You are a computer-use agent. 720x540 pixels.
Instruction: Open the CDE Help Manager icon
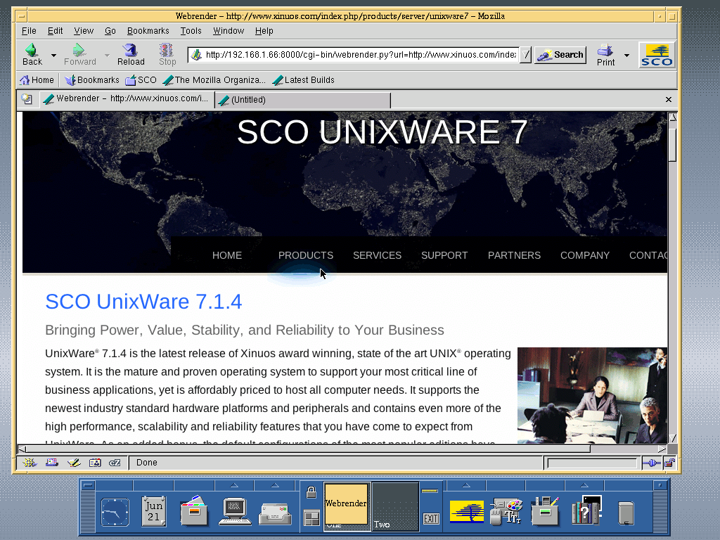pos(585,511)
